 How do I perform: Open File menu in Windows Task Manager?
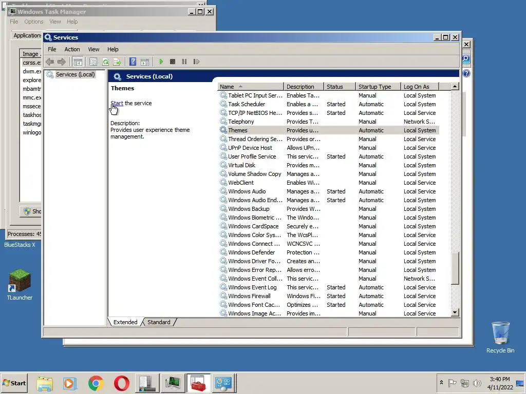click(x=14, y=22)
